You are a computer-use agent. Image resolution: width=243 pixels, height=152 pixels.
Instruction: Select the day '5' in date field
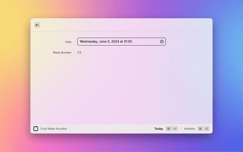[x=109, y=42]
